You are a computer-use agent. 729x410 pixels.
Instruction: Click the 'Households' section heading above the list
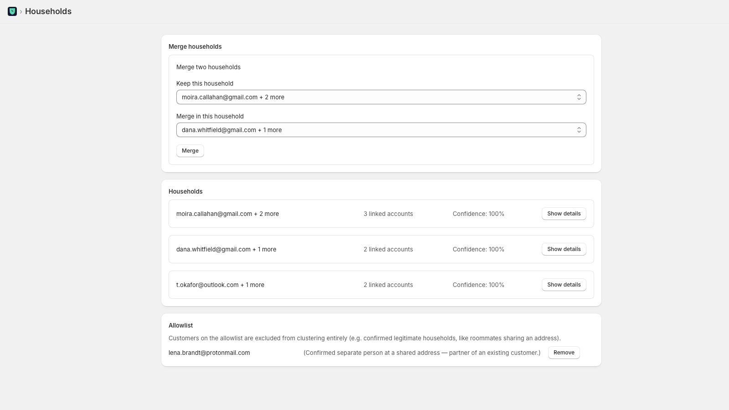pos(185,191)
